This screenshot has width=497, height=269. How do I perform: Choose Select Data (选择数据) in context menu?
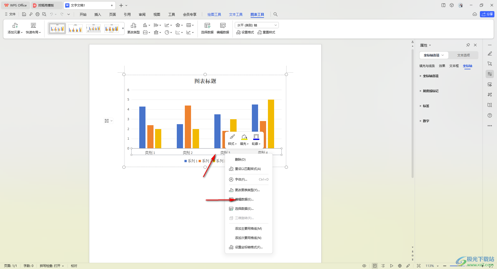[x=249, y=209]
